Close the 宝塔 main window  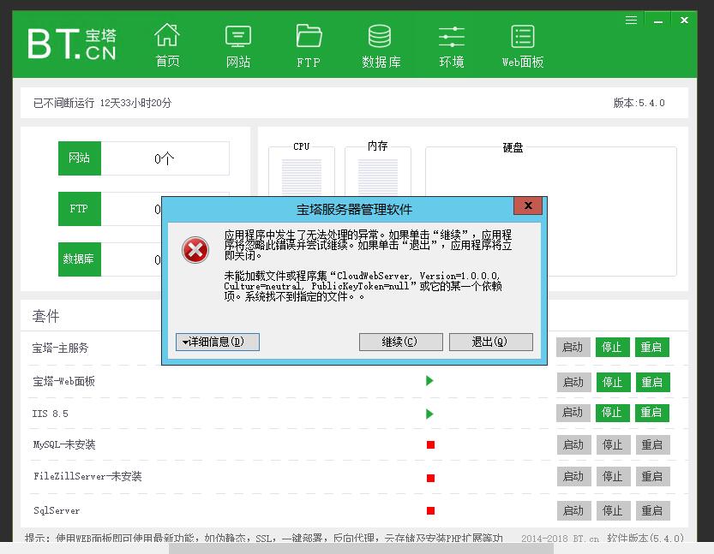coord(684,20)
